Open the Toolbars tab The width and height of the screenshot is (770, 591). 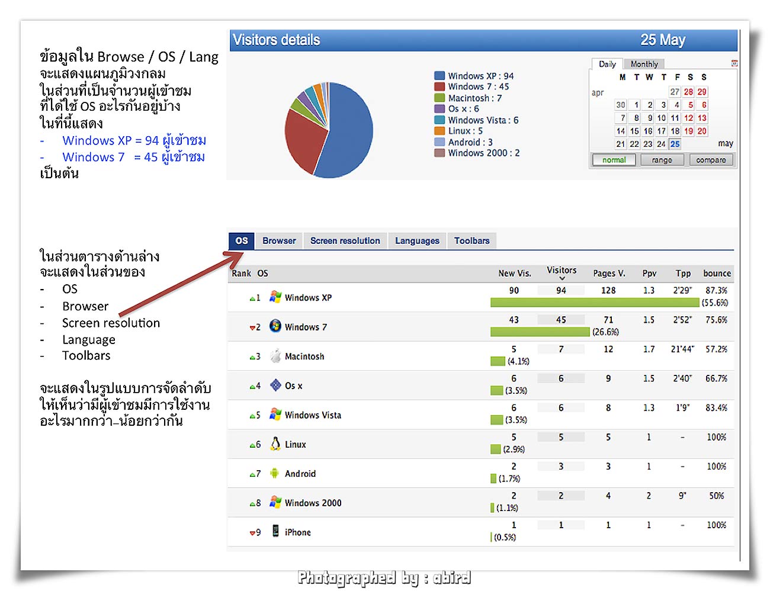pyautogui.click(x=471, y=241)
